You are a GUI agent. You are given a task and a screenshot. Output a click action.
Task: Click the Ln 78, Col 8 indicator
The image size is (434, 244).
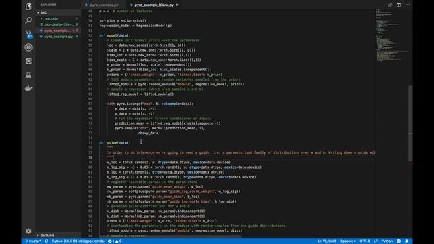click(x=327, y=241)
